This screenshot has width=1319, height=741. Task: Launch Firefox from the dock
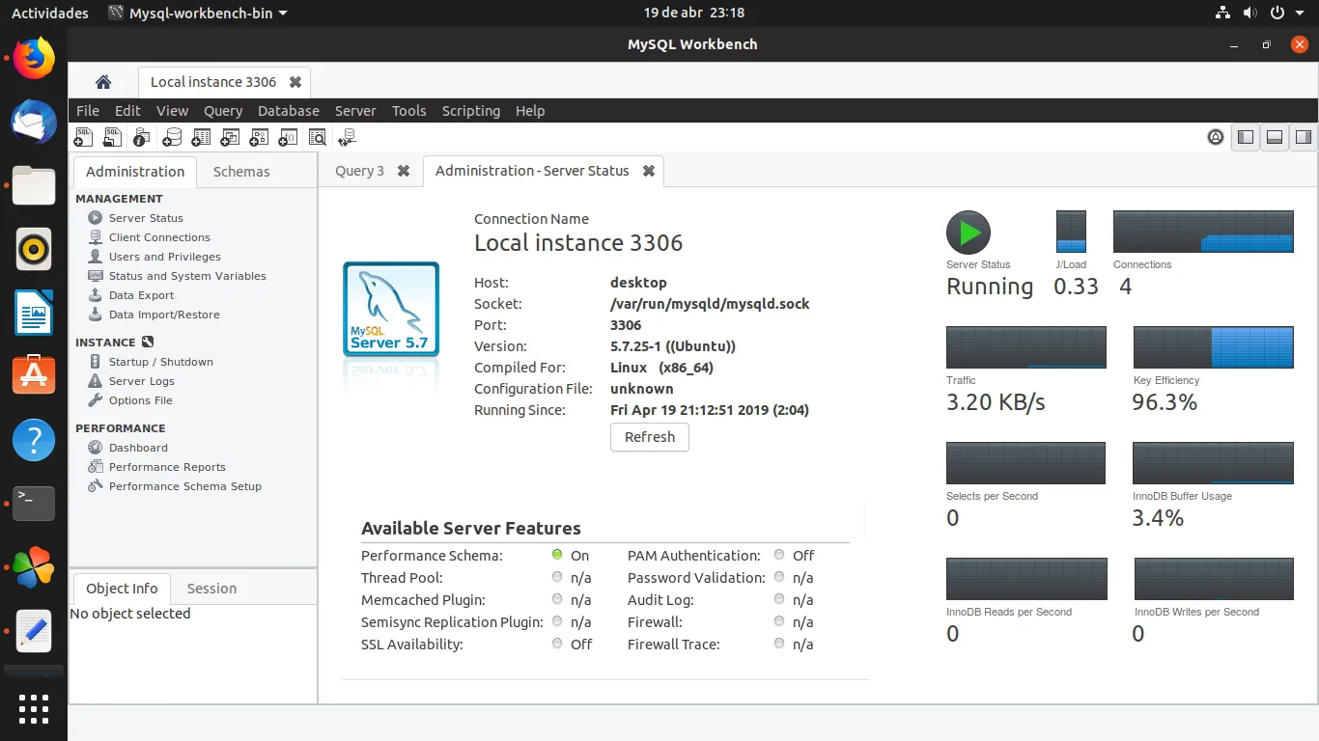[34, 58]
